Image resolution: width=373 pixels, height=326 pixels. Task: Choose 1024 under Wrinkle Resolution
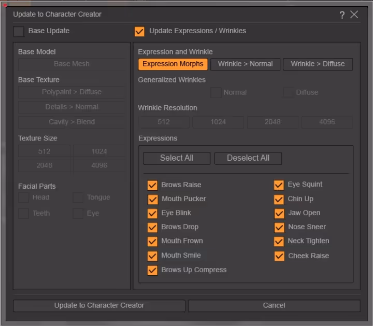(218, 122)
